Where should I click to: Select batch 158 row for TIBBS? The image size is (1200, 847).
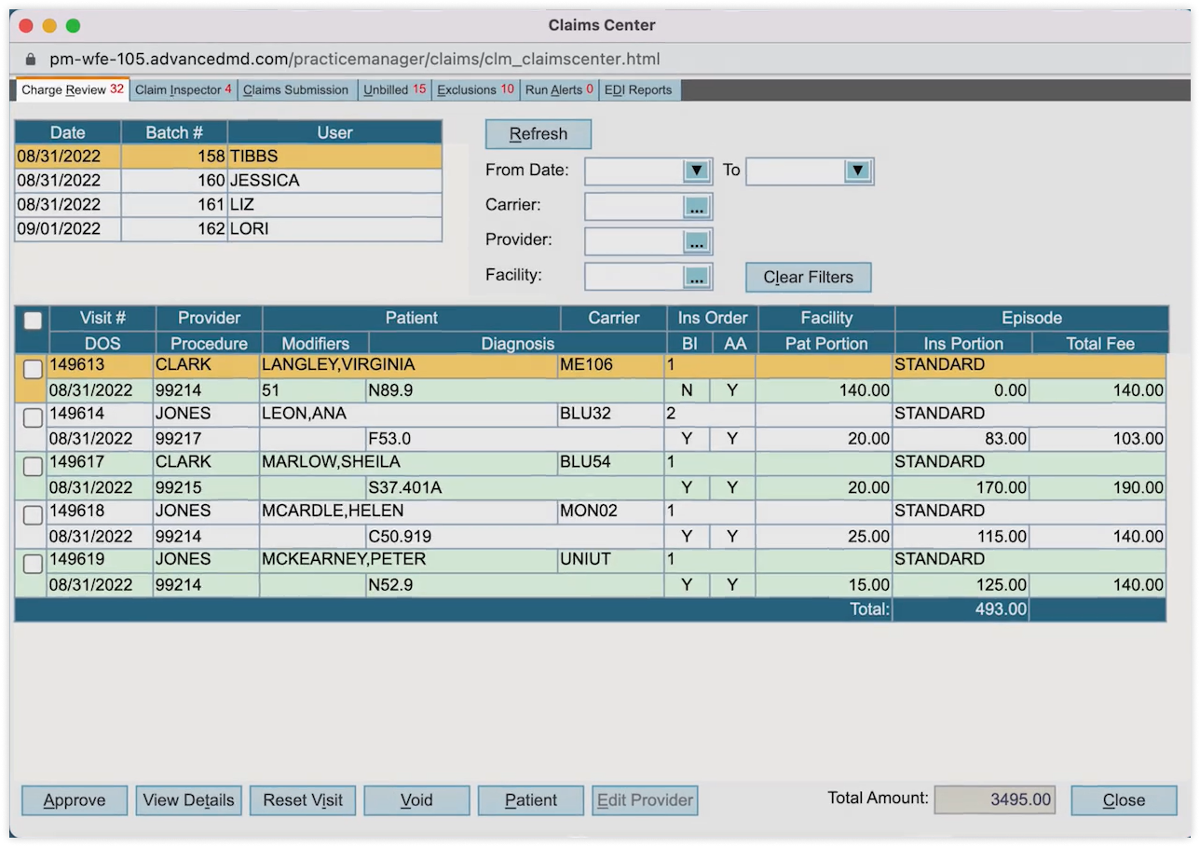[228, 157]
